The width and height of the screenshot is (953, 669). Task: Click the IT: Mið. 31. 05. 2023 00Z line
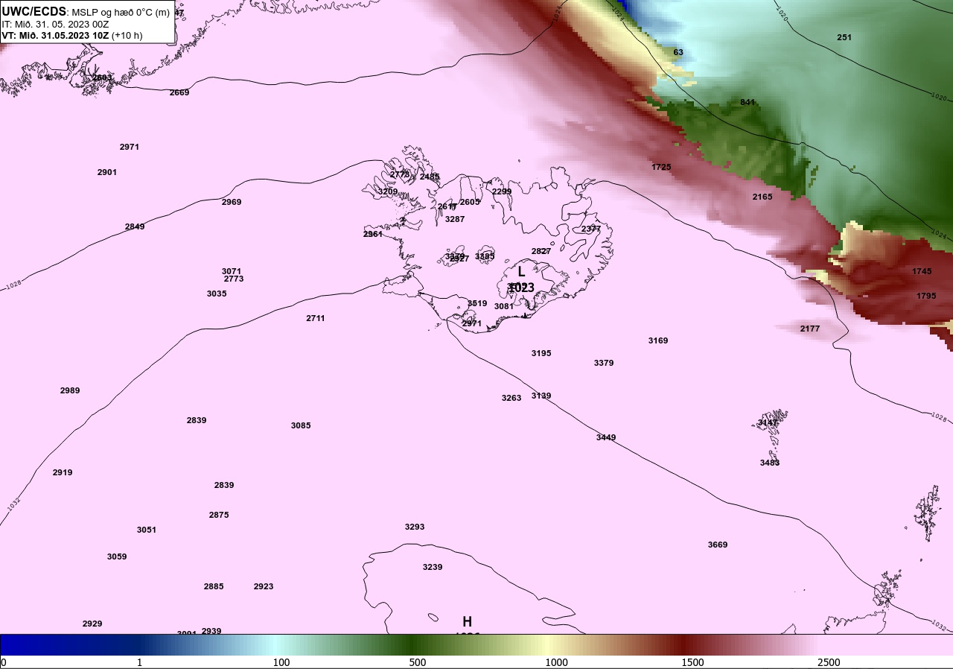coord(55,24)
